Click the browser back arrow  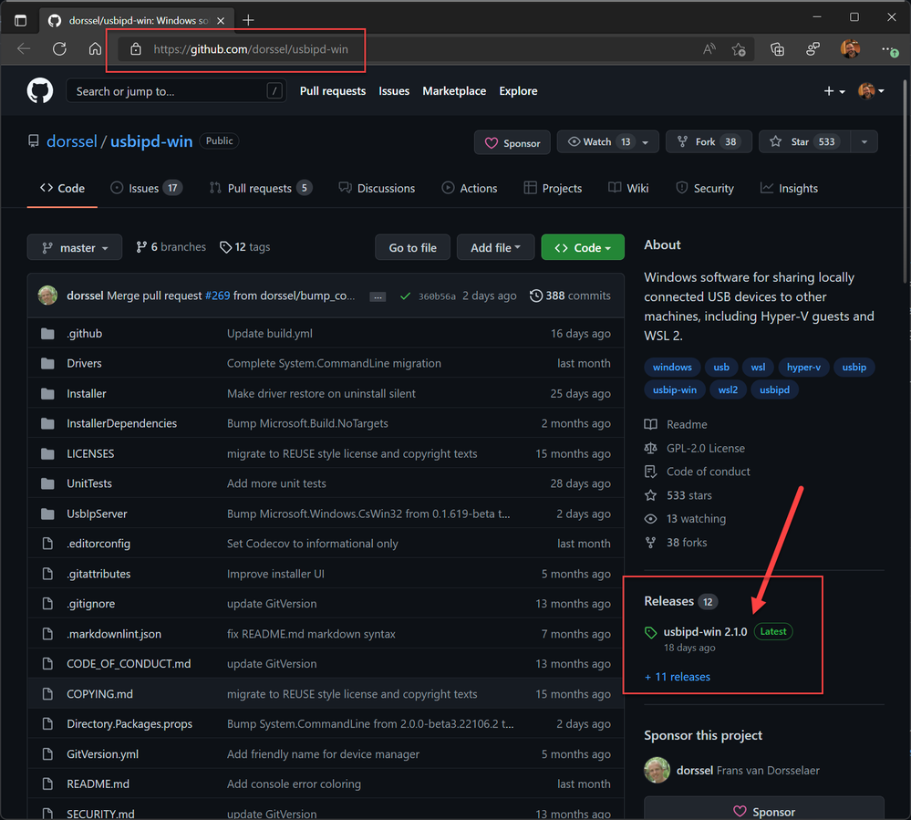click(24, 49)
